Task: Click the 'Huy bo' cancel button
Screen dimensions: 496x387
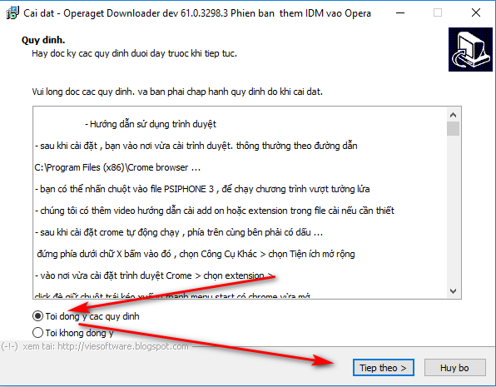Action: coord(454,368)
